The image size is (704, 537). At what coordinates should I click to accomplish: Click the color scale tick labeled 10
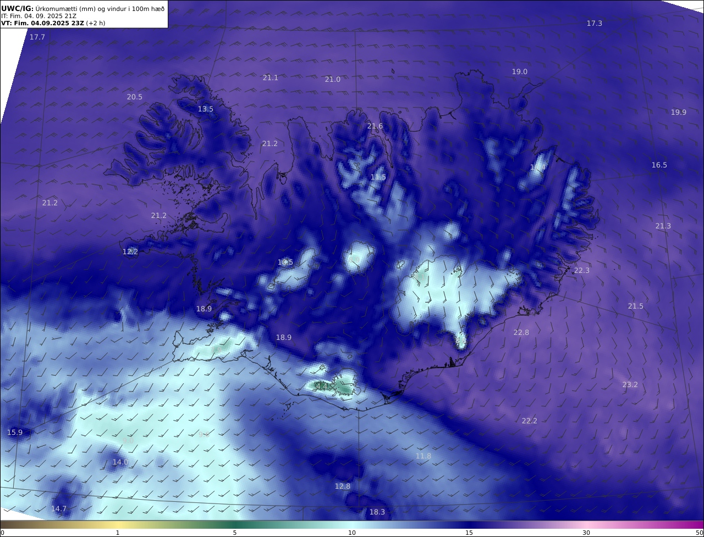[x=352, y=533]
